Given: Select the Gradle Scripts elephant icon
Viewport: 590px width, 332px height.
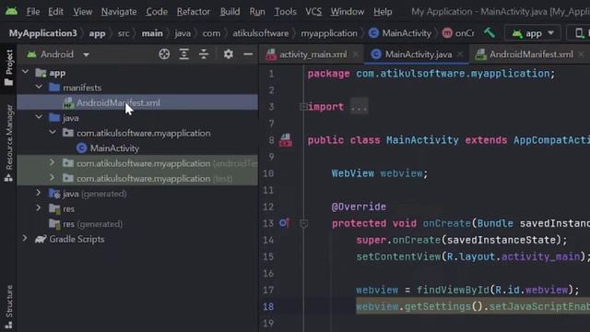Looking at the screenshot, I should (x=41, y=239).
